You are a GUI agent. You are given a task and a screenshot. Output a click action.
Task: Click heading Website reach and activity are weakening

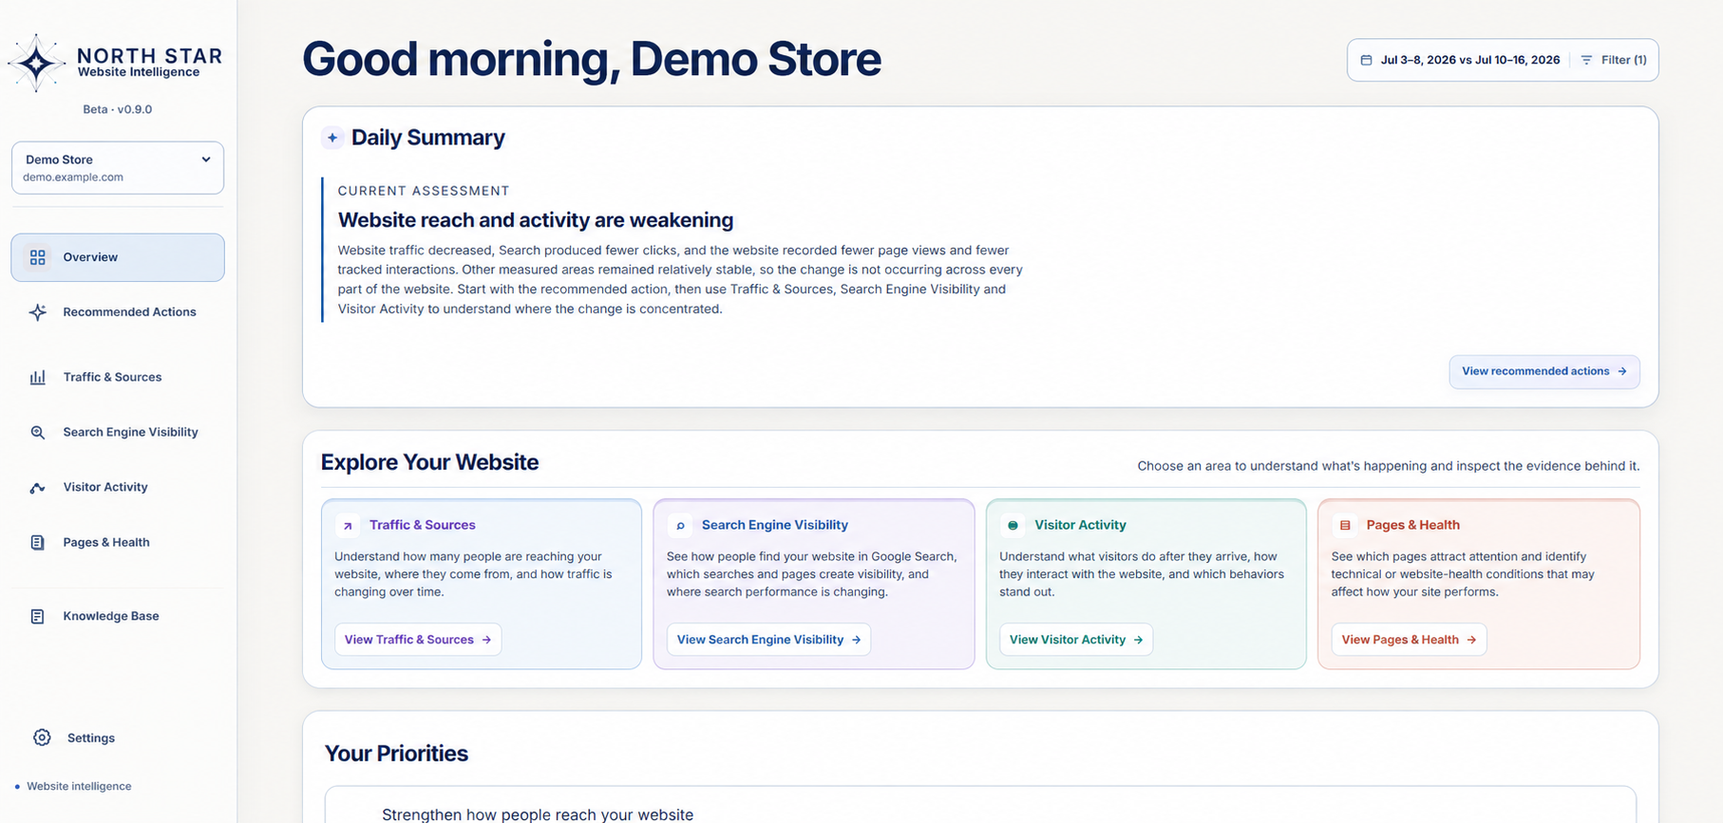click(536, 220)
